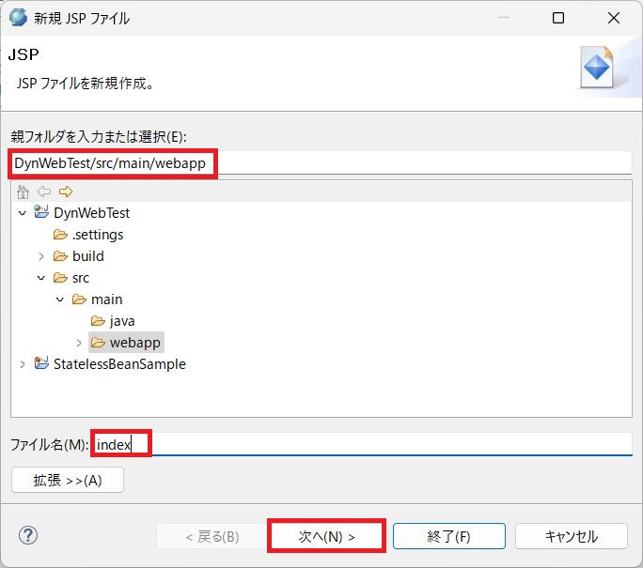Click the StatelessBeanSample project icon

41,364
